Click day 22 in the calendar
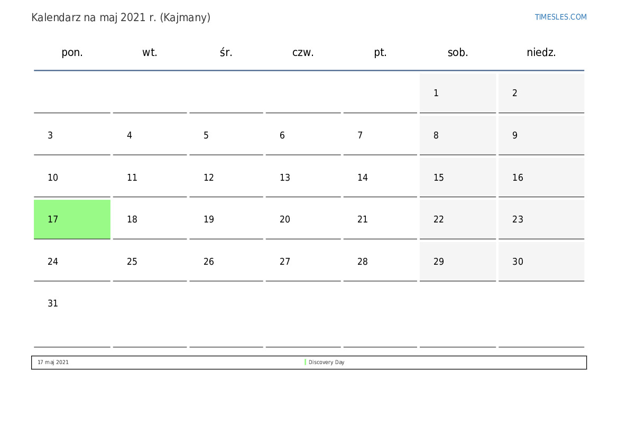This screenshot has width=618, height=437. coord(458,219)
